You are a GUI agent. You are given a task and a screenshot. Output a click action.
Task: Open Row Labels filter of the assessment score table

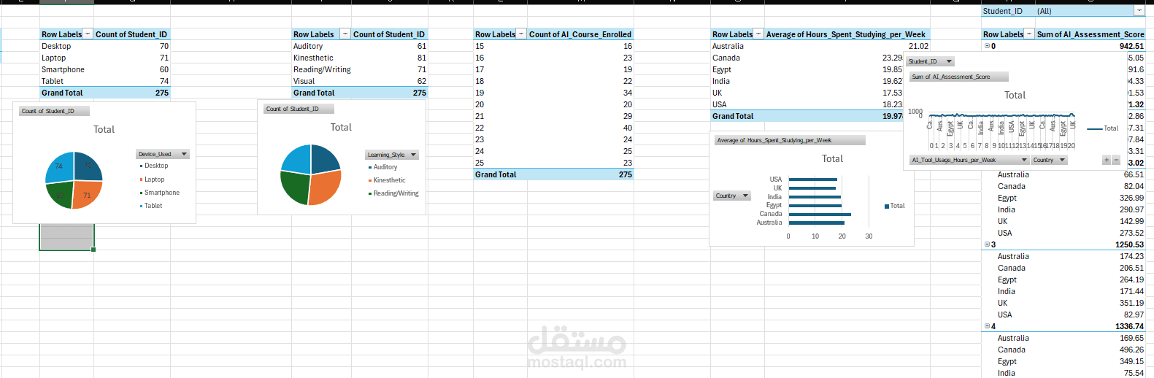[1029, 34]
